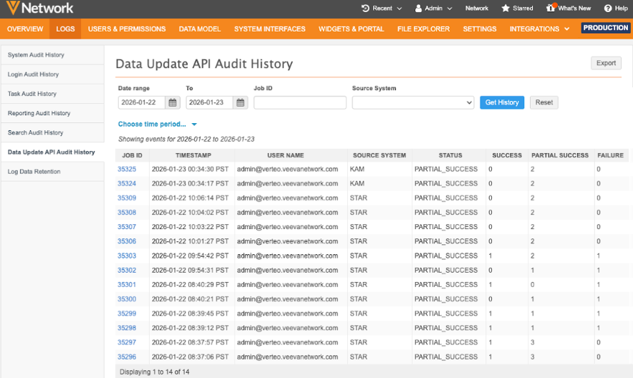Image resolution: width=633 pixels, height=378 pixels.
Task: Open the Date range calendar picker icon
Action: 173,102
